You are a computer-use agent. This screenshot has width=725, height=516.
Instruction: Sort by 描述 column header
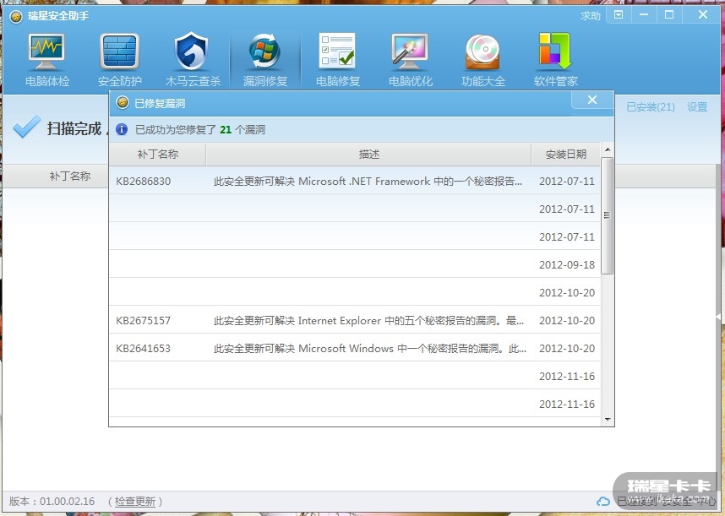(x=368, y=155)
